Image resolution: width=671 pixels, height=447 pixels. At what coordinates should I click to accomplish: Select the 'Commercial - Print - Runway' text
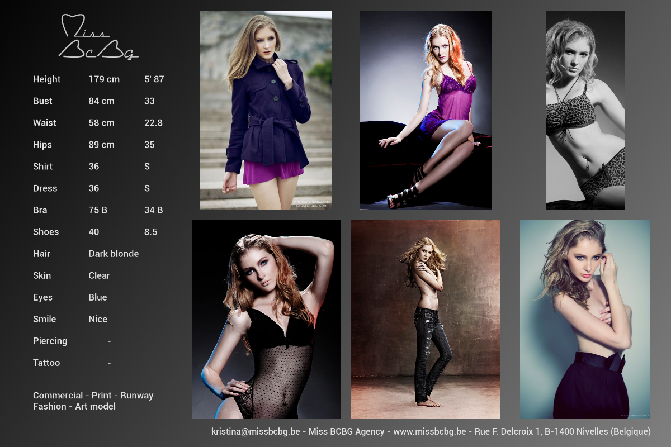[x=93, y=395]
